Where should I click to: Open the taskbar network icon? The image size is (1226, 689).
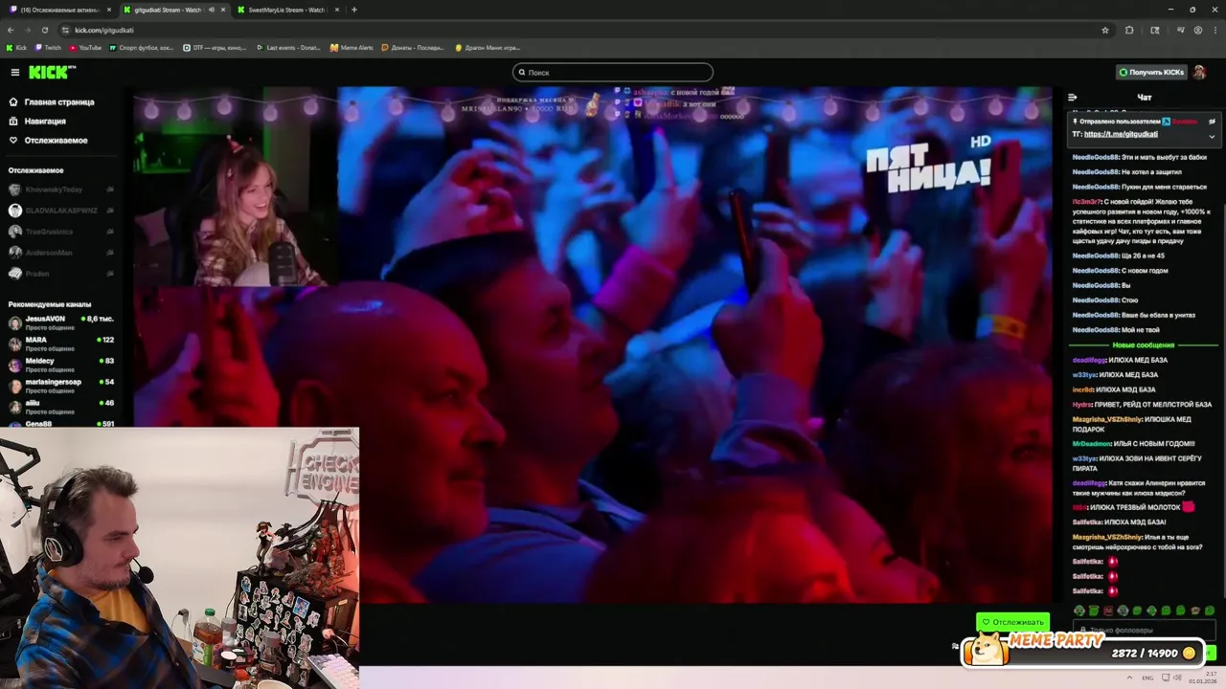(1165, 678)
